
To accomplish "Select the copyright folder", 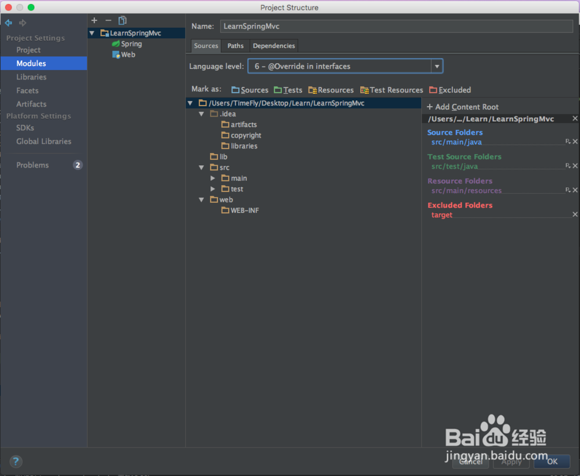I will 241,135.
